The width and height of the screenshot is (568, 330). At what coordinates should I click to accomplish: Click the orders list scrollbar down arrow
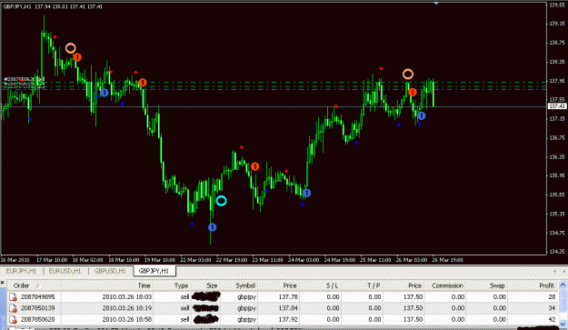[563, 324]
